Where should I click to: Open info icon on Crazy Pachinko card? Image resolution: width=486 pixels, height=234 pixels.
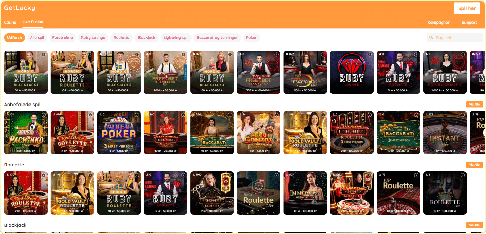pyautogui.click(x=44, y=115)
